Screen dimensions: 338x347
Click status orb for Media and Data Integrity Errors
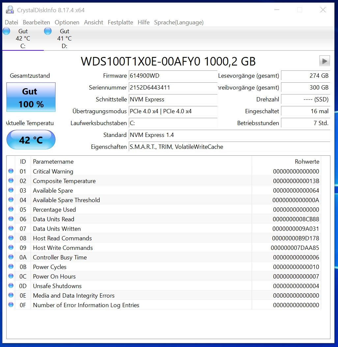point(11,295)
